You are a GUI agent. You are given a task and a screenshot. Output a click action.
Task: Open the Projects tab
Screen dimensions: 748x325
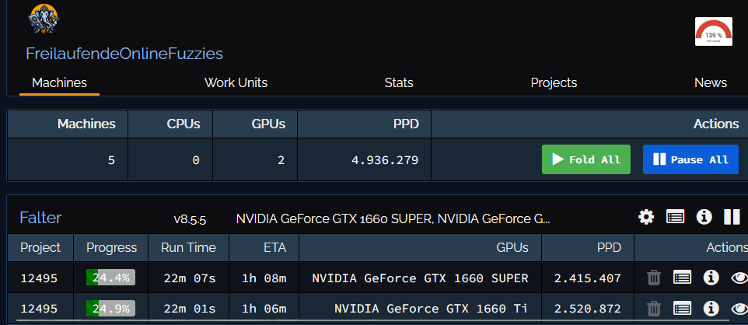554,82
